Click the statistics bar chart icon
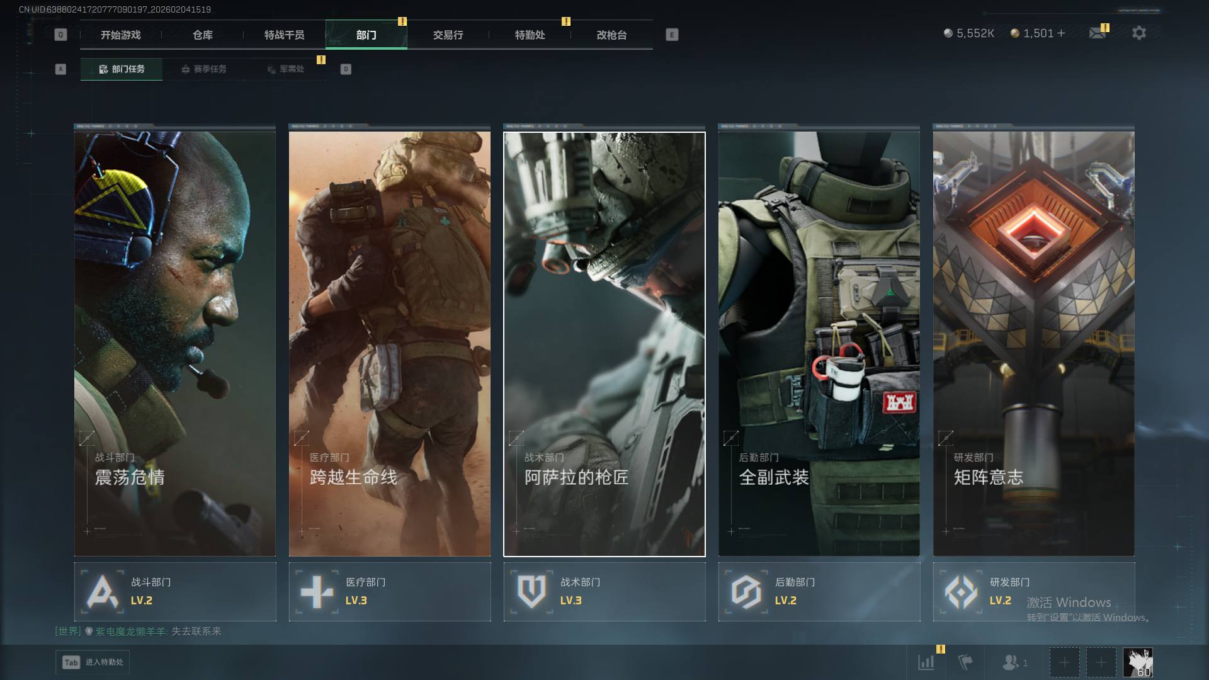The image size is (1209, 680). pyautogui.click(x=926, y=662)
